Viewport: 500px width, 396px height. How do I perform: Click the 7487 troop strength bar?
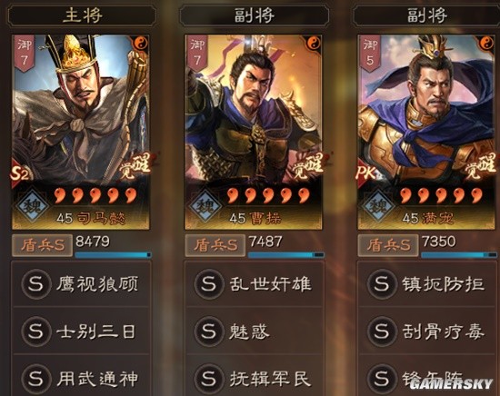pos(286,254)
